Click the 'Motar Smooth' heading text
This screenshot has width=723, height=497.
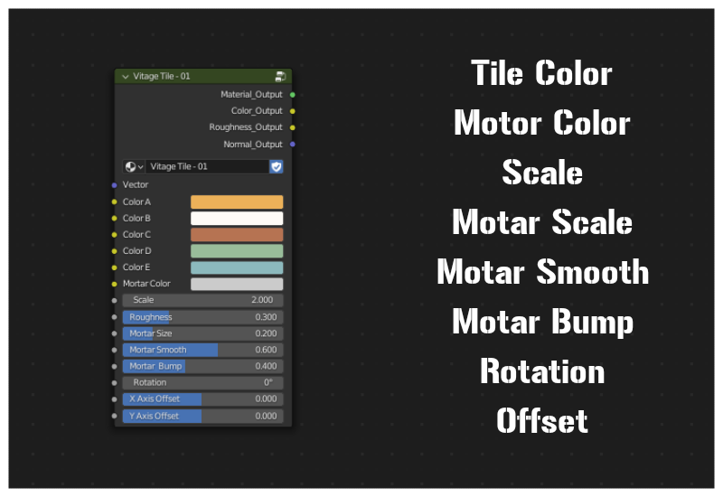click(543, 272)
